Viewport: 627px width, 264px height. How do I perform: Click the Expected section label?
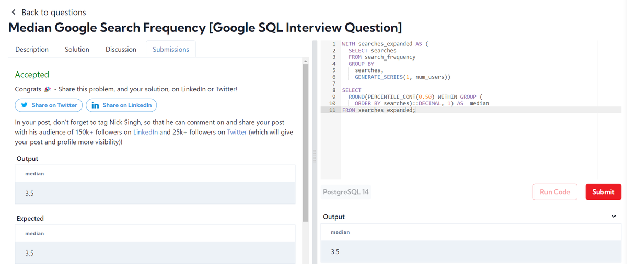(x=30, y=218)
